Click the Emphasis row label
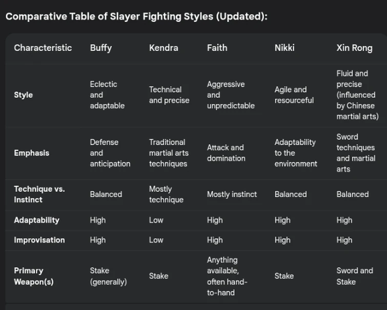Image resolution: width=387 pixels, height=310 pixels. click(x=31, y=153)
